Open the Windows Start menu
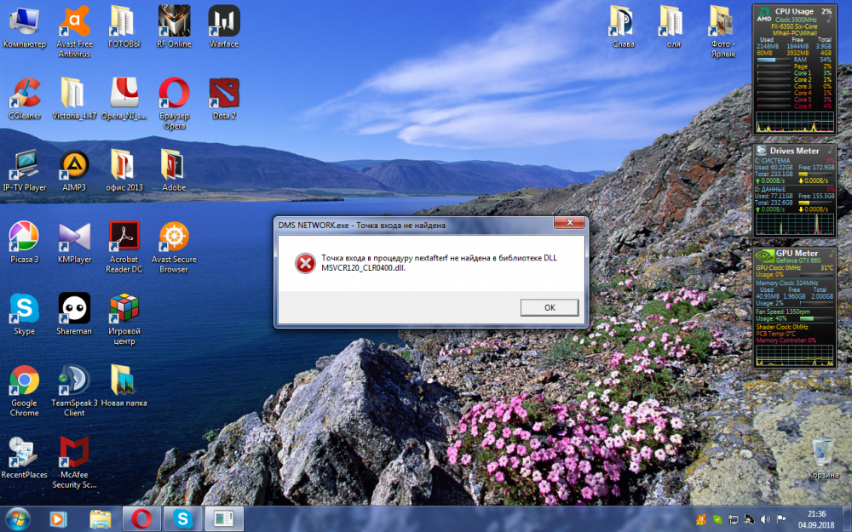The height and width of the screenshot is (532, 852). pyautogui.click(x=17, y=518)
